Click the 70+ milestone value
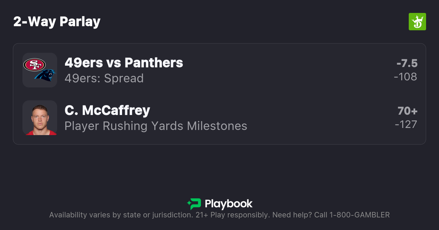This screenshot has height=230, width=439. pos(407,111)
